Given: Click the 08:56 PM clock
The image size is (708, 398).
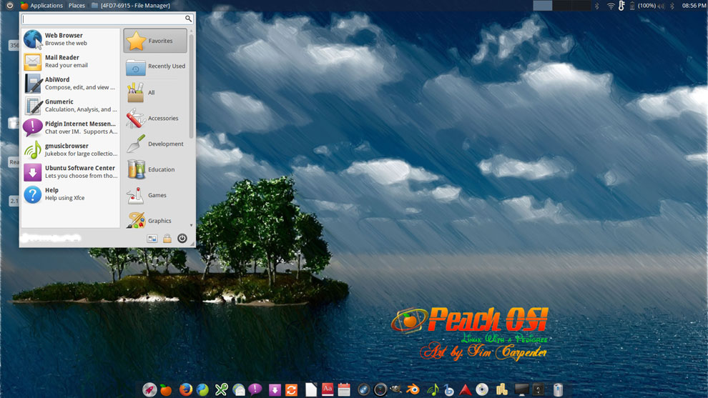Looking at the screenshot, I should (693, 6).
